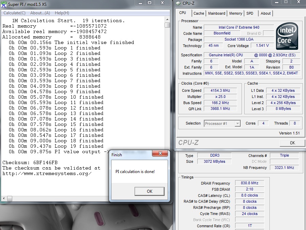Click the Revision value 'B0'
Viewport: 306px width, 230px height.
coord(291,67)
